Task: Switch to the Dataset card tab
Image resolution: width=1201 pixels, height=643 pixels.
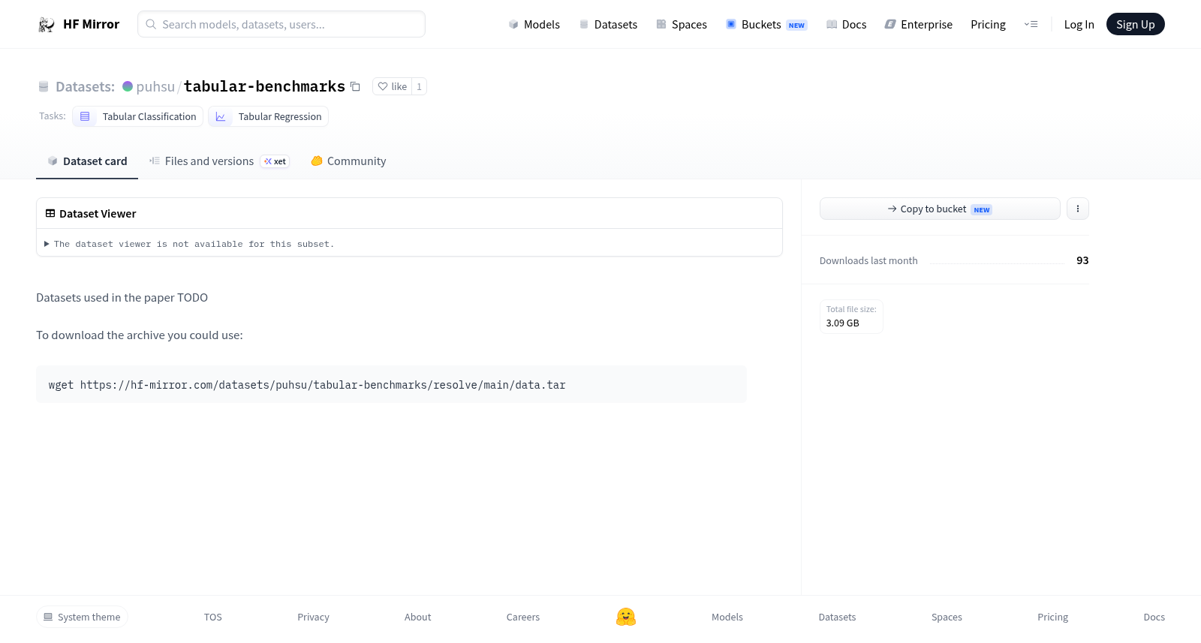Action: (87, 161)
